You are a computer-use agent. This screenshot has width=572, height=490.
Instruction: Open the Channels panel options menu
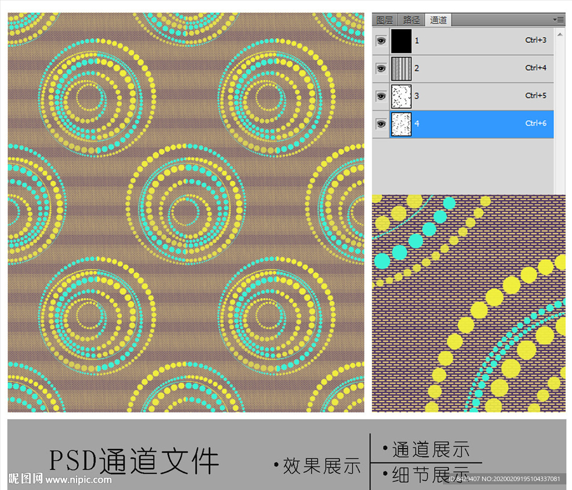point(559,20)
